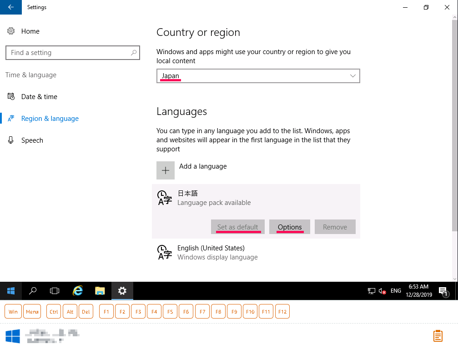Select the 日本語 language name
This screenshot has width=458, height=349.
click(x=188, y=193)
